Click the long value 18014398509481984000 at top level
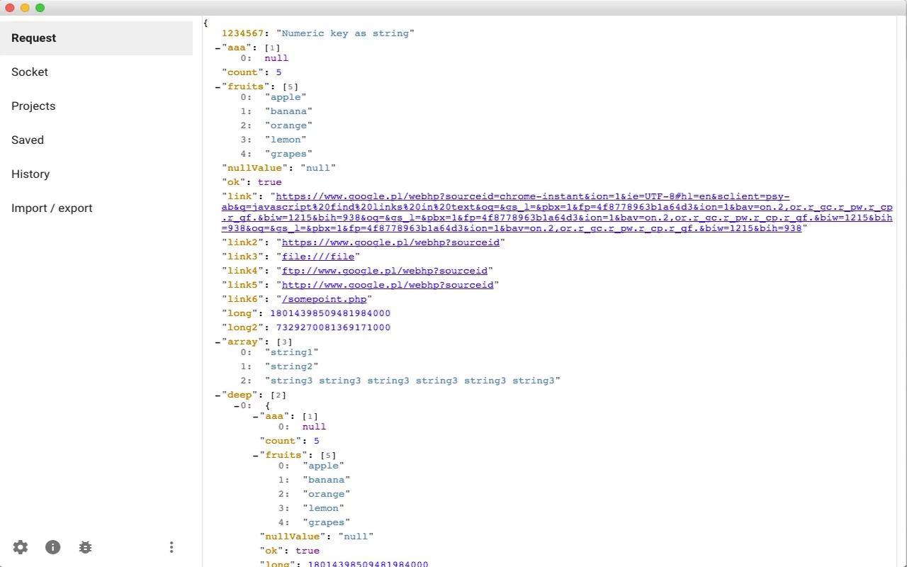This screenshot has height=567, width=907. (330, 313)
